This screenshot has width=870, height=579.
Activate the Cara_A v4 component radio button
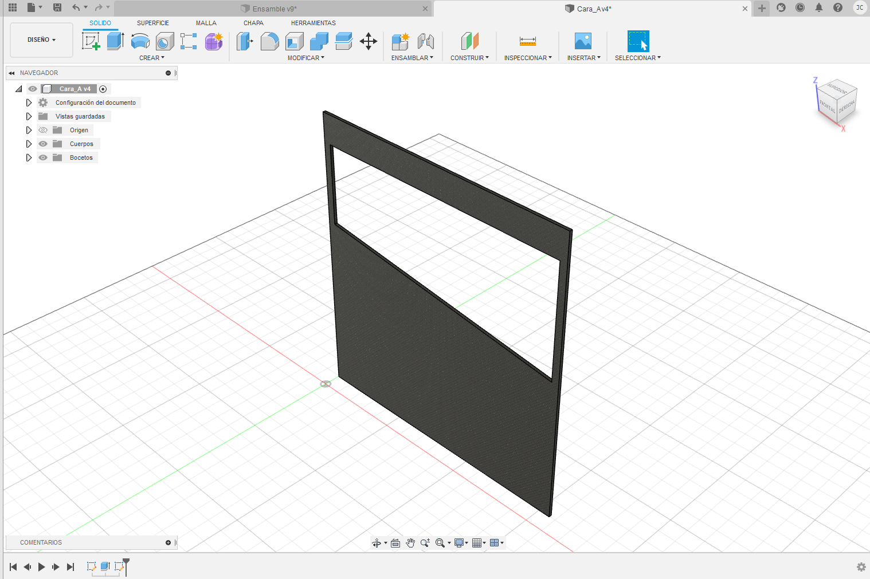click(x=103, y=89)
